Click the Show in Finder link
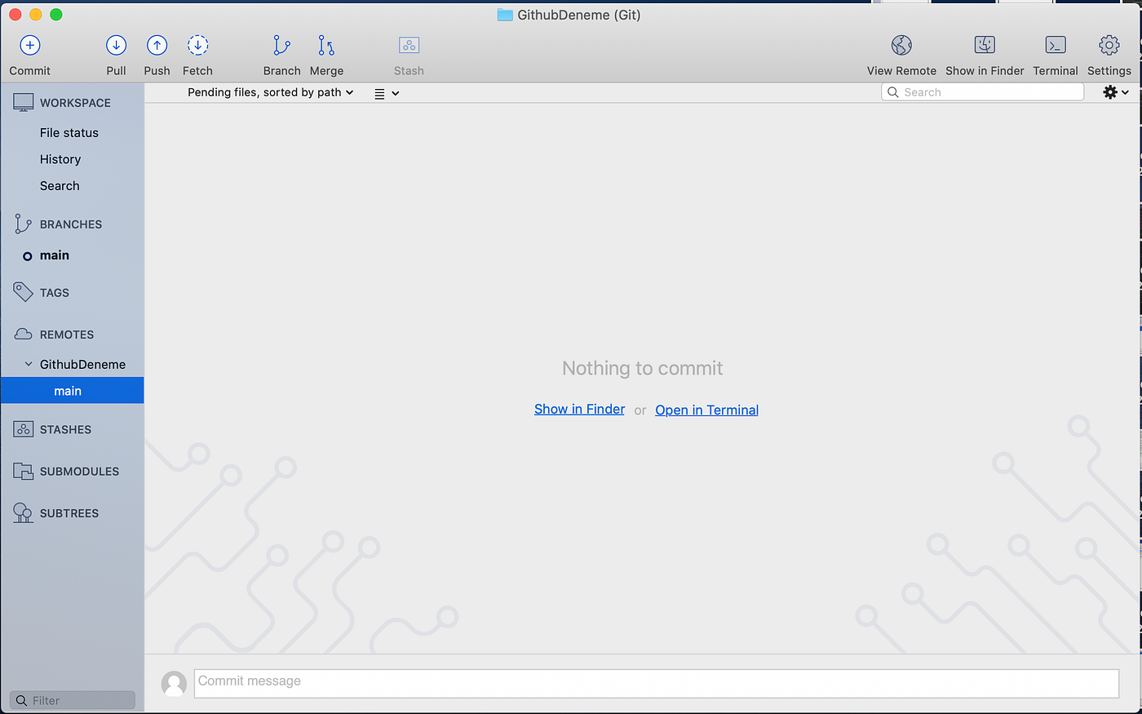The height and width of the screenshot is (714, 1142). (x=579, y=409)
